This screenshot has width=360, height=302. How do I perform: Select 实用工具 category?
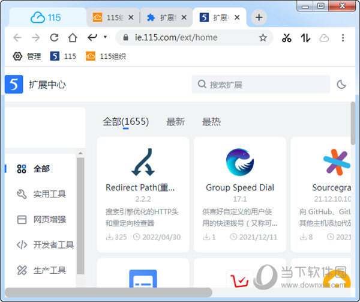(x=41, y=194)
